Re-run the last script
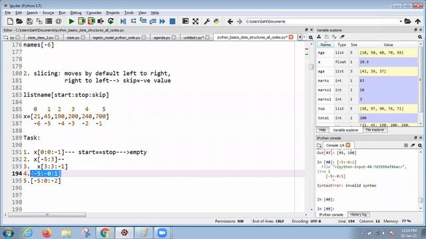Viewport: 426px width, 239px height. point(110,21)
